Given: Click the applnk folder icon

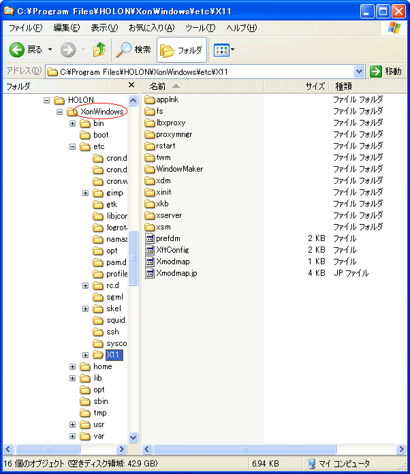Looking at the screenshot, I should point(150,99).
